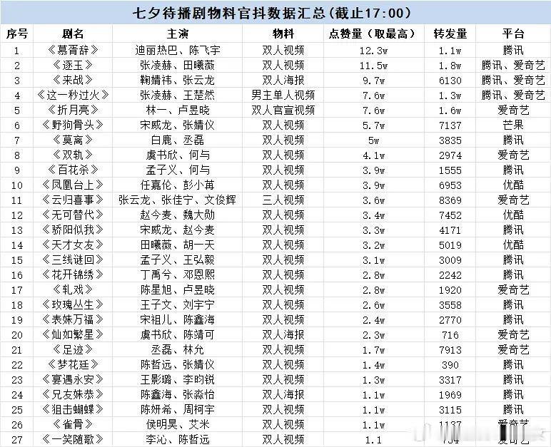Select the '剧名' column header
The height and width of the screenshot is (447, 551).
click(x=73, y=34)
